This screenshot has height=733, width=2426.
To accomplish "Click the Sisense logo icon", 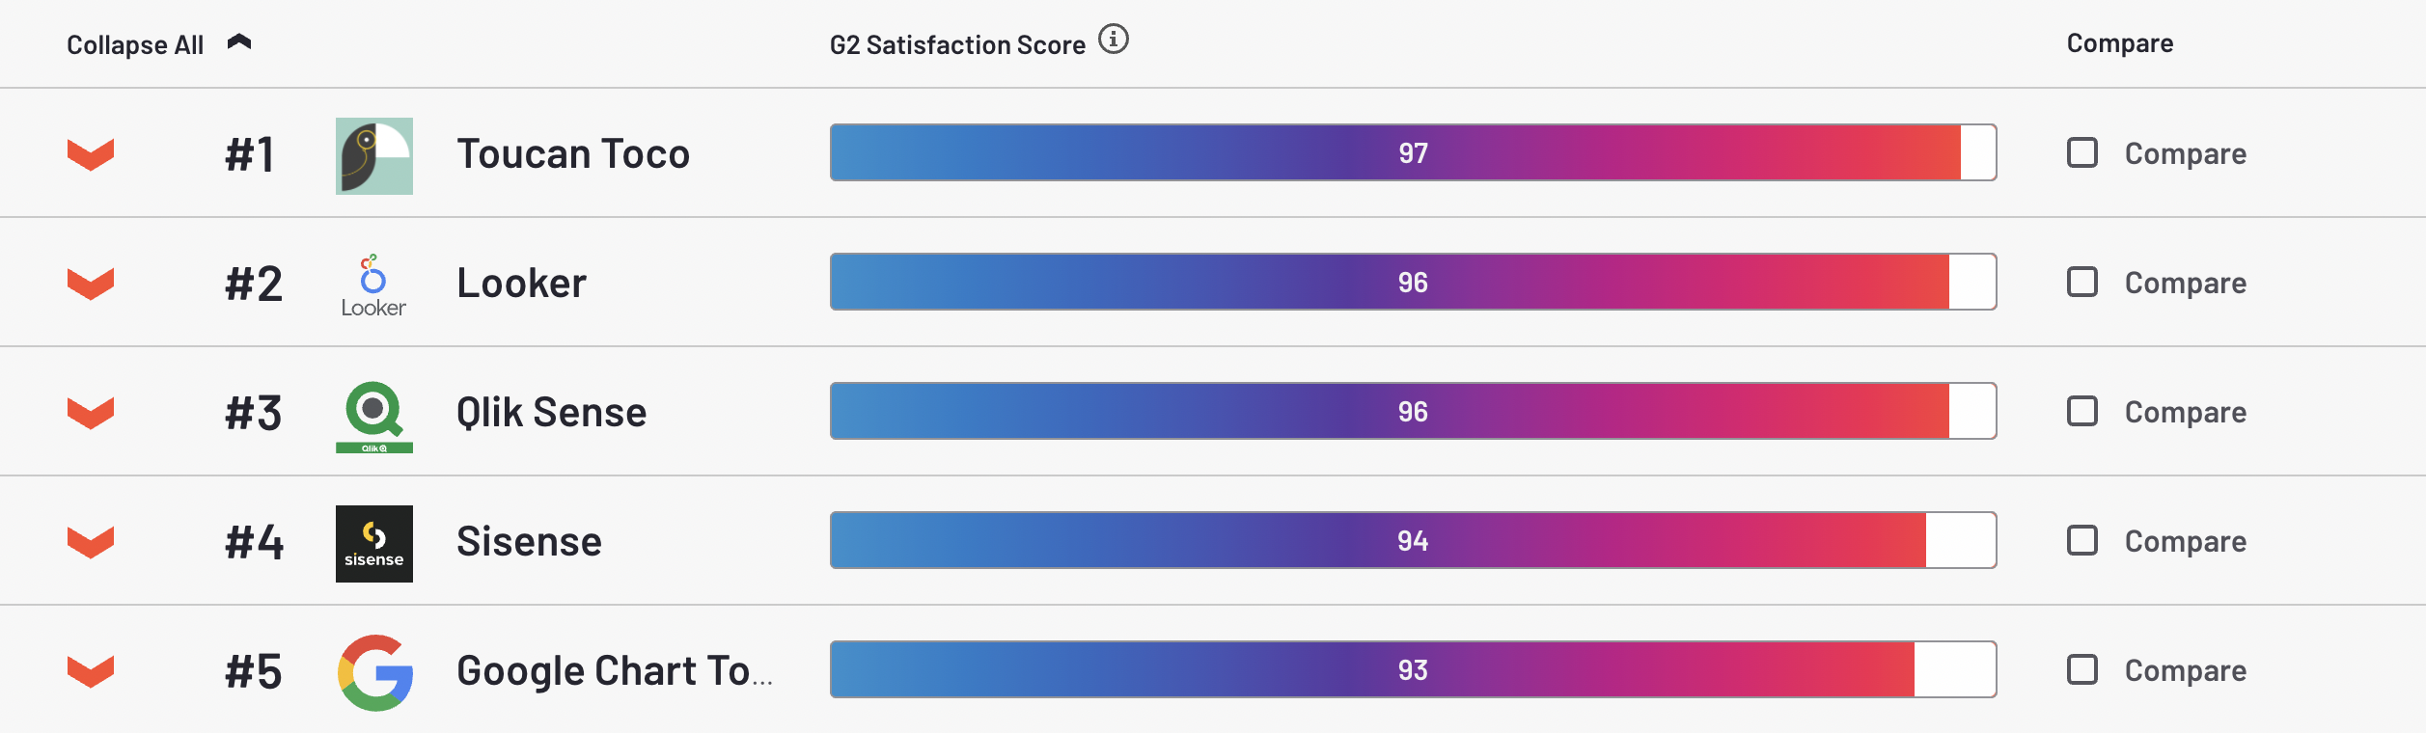I will (x=373, y=544).
